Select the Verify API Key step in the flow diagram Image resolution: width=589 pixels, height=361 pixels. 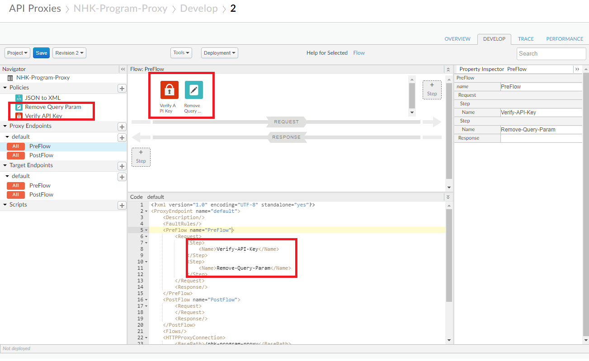click(169, 90)
